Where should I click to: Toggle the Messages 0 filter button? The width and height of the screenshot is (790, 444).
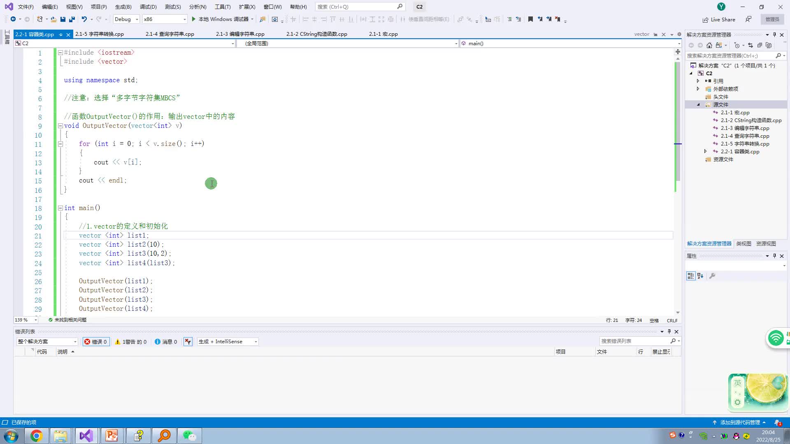tap(166, 342)
